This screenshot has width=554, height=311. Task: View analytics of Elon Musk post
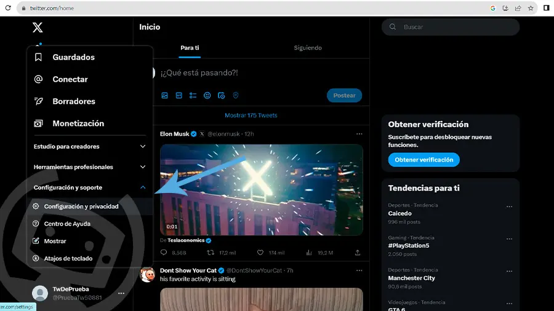coord(309,253)
